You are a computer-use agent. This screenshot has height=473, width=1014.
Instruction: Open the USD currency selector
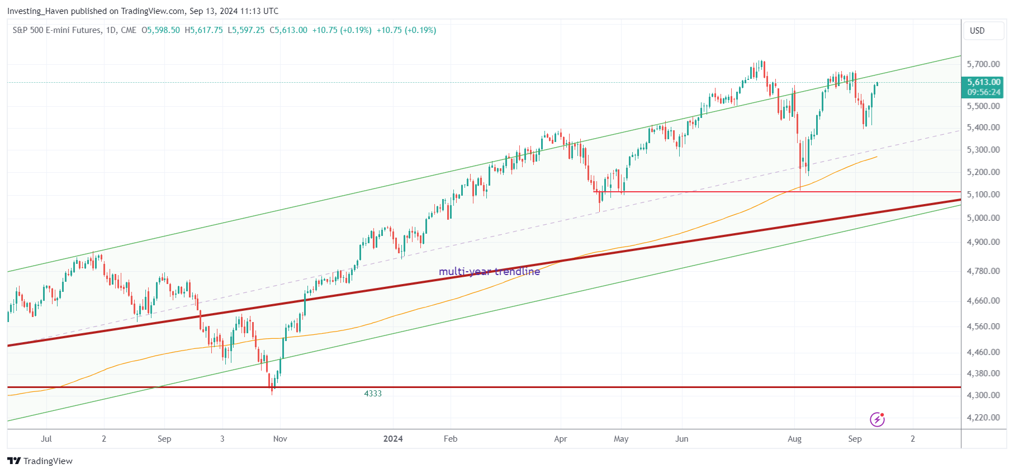(983, 31)
